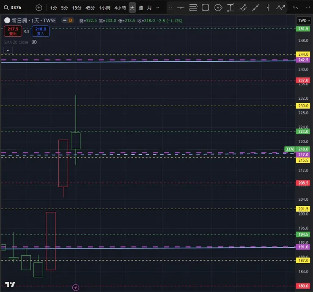Switch to the 4小時 timeframe
The width and height of the screenshot is (313, 292).
(x=120, y=8)
